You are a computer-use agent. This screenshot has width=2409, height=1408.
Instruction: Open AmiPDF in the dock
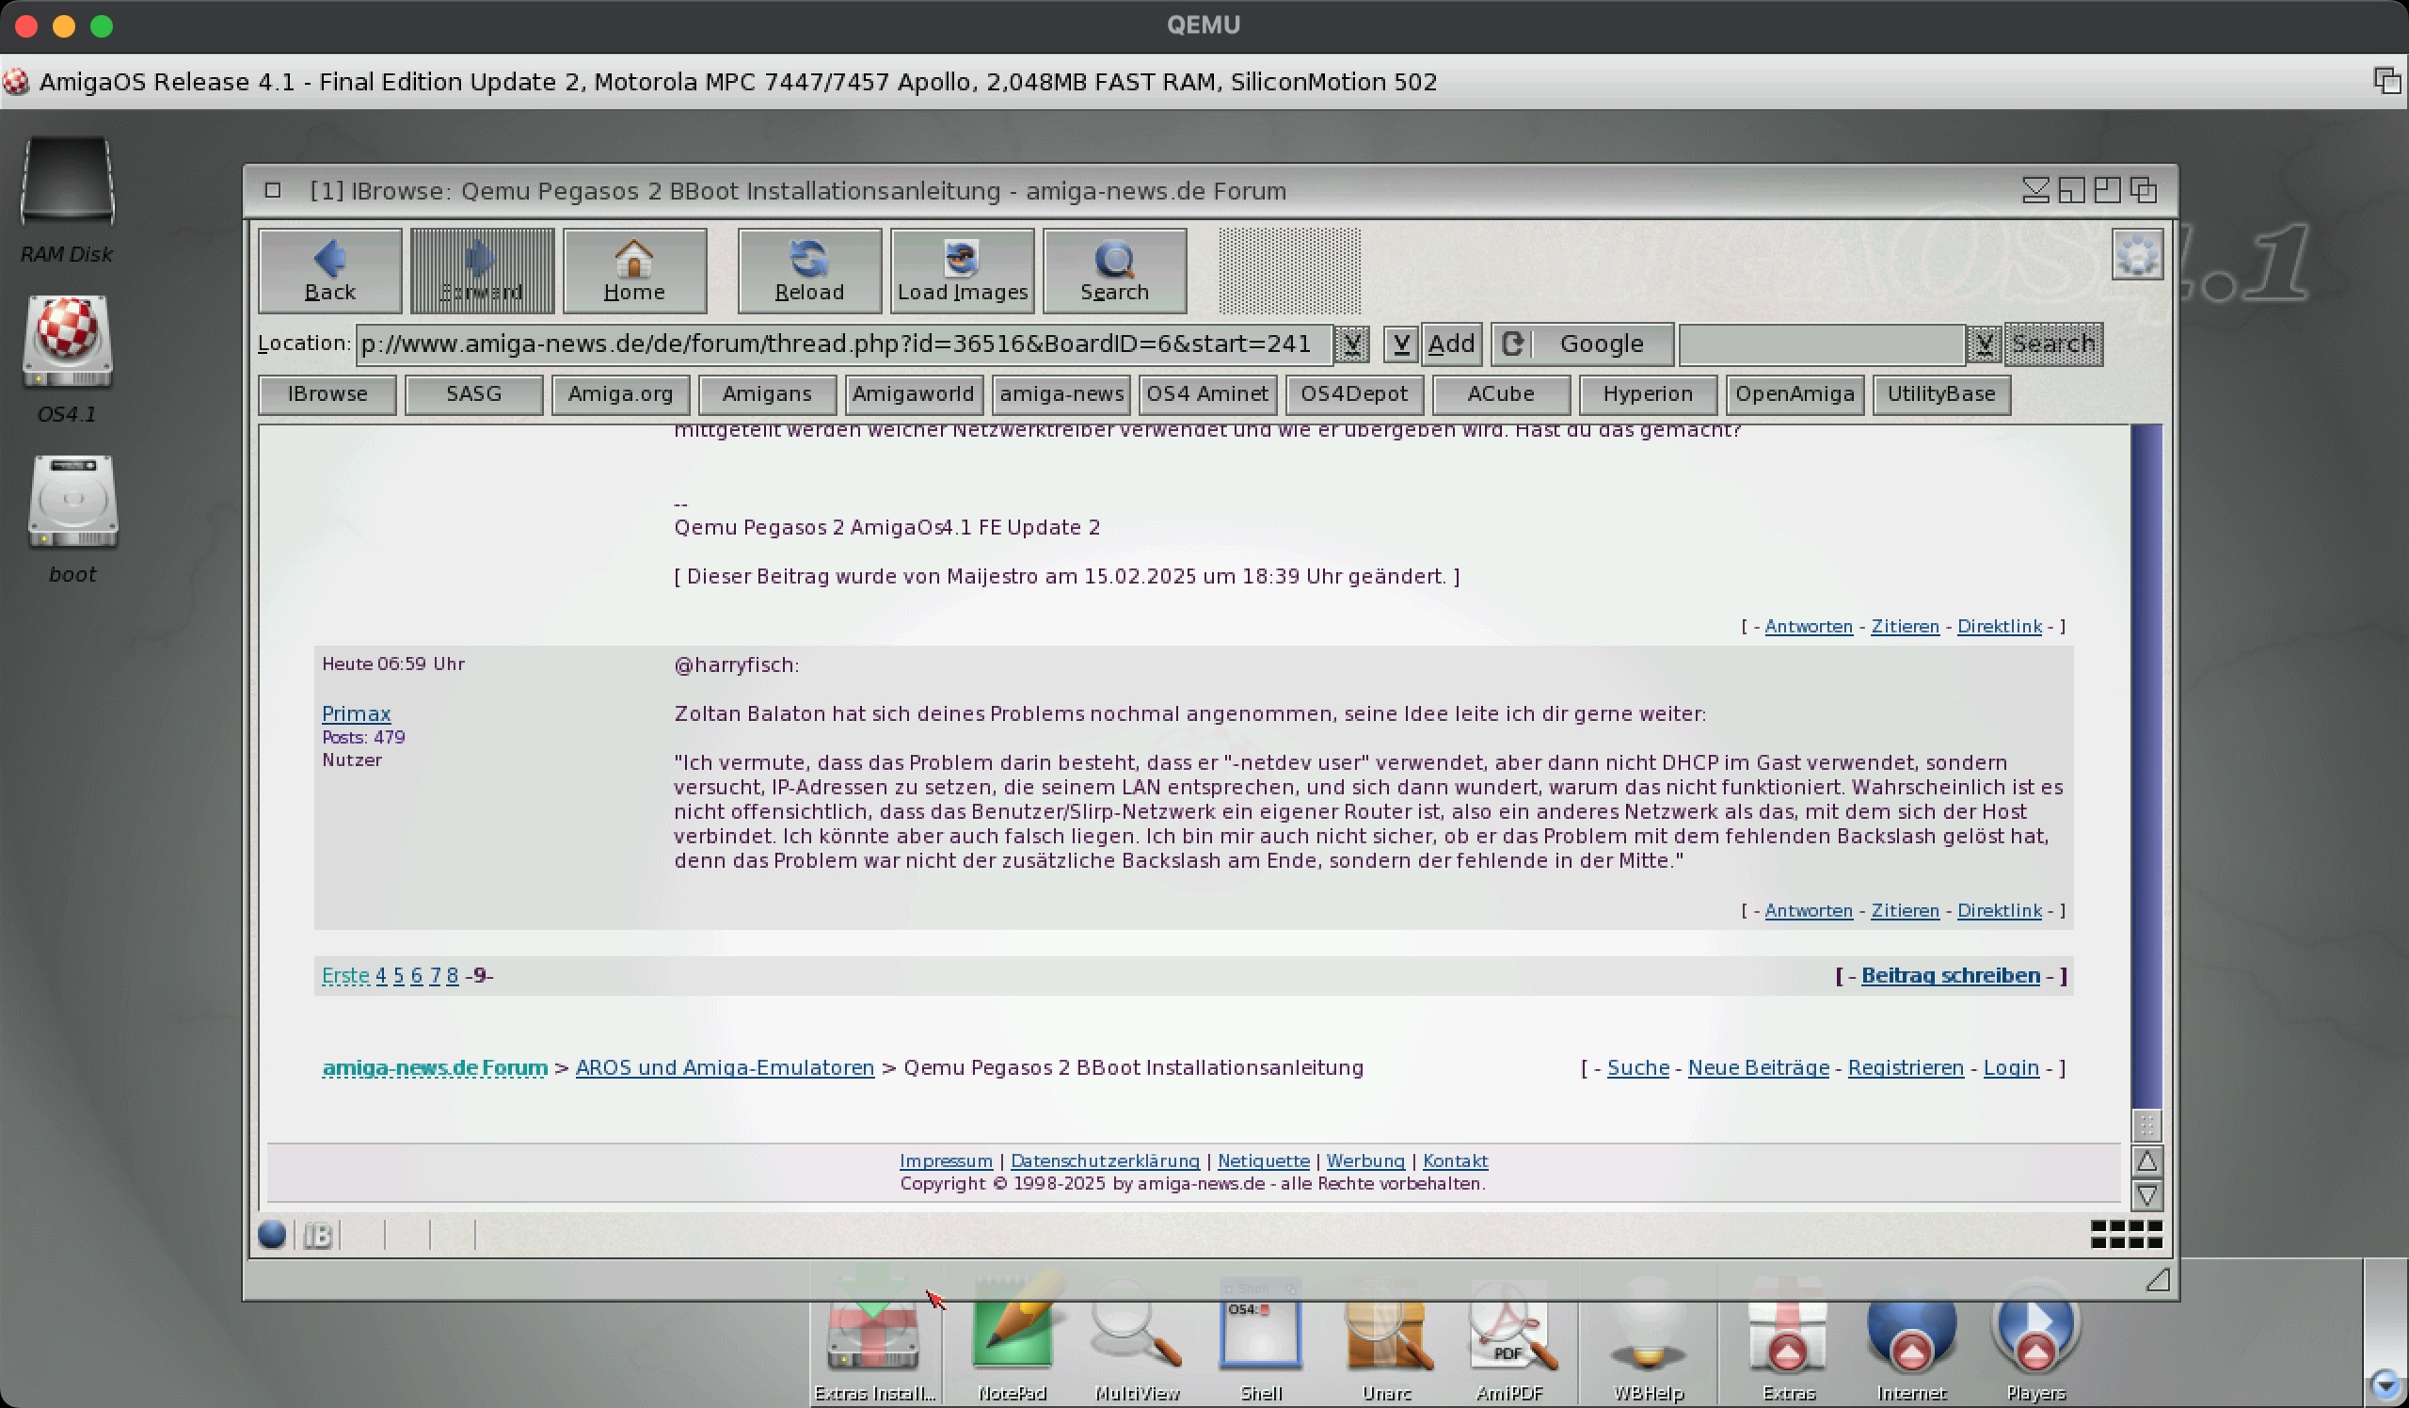[1510, 1332]
